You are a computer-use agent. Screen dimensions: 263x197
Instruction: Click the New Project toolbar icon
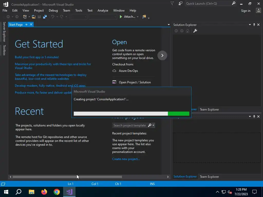coord(25,17)
